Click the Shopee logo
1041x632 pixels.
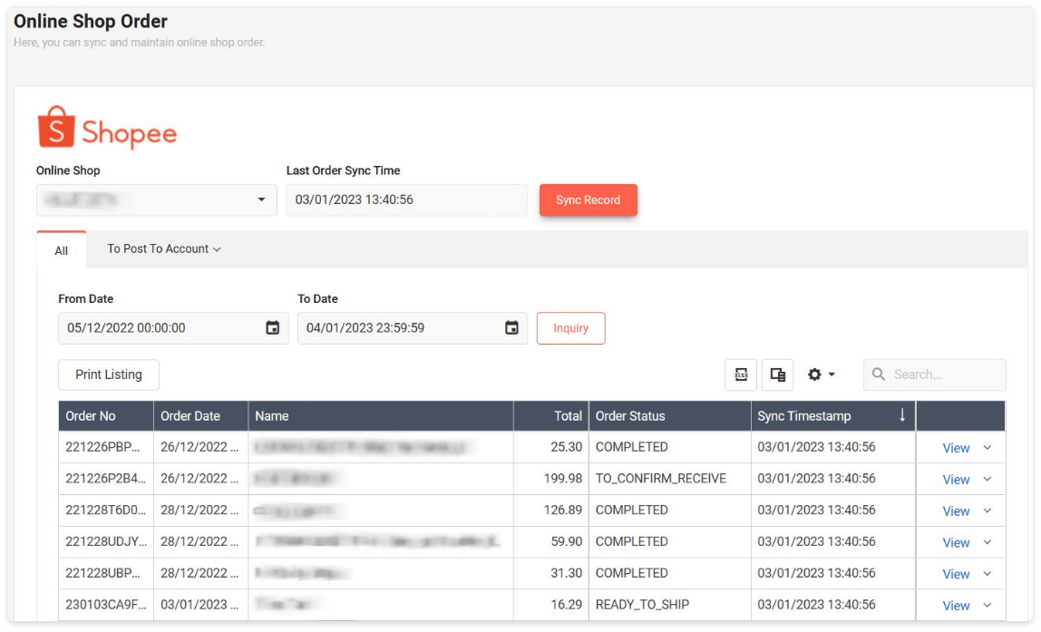point(107,128)
